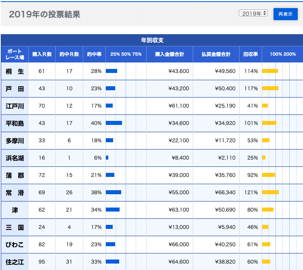Open the 2019年 year dropdown

253,13
